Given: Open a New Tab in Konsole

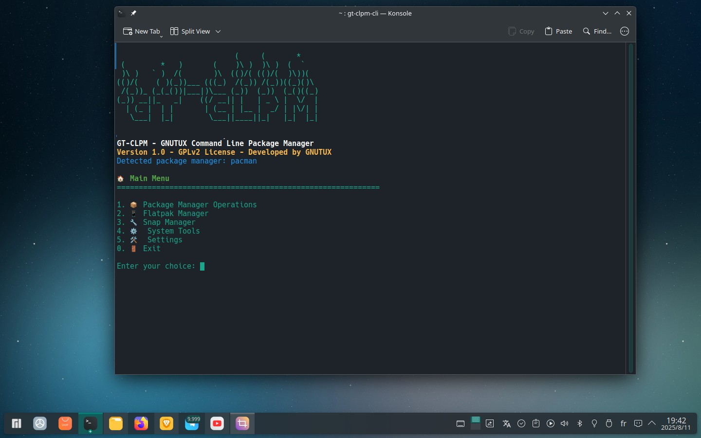Looking at the screenshot, I should [141, 31].
